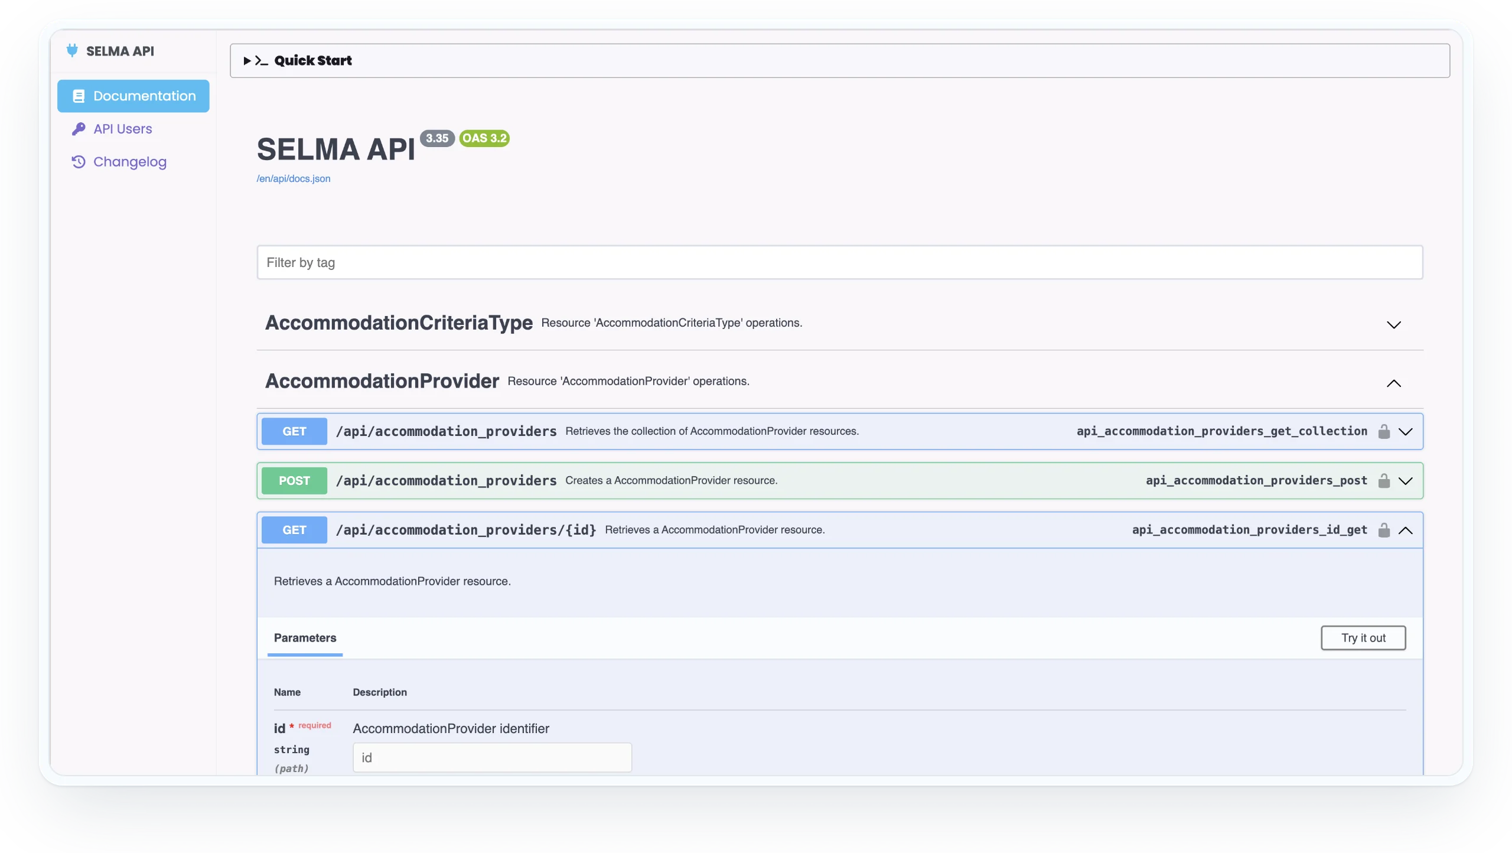Click the GET badge for accommodation_providers/{id}
Viewport: 1512px width, 853px height.
(294, 530)
